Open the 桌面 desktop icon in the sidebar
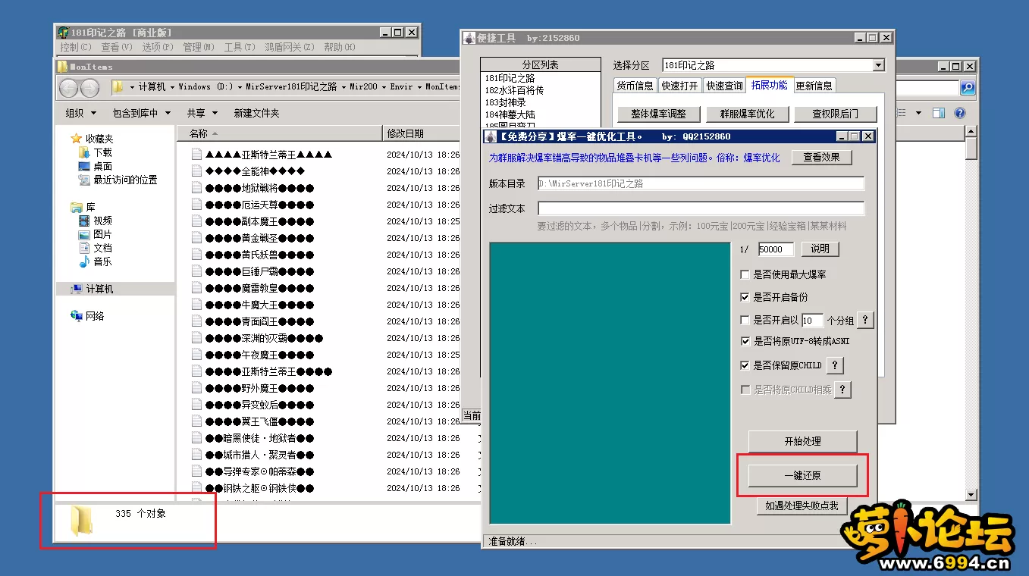 (x=84, y=166)
